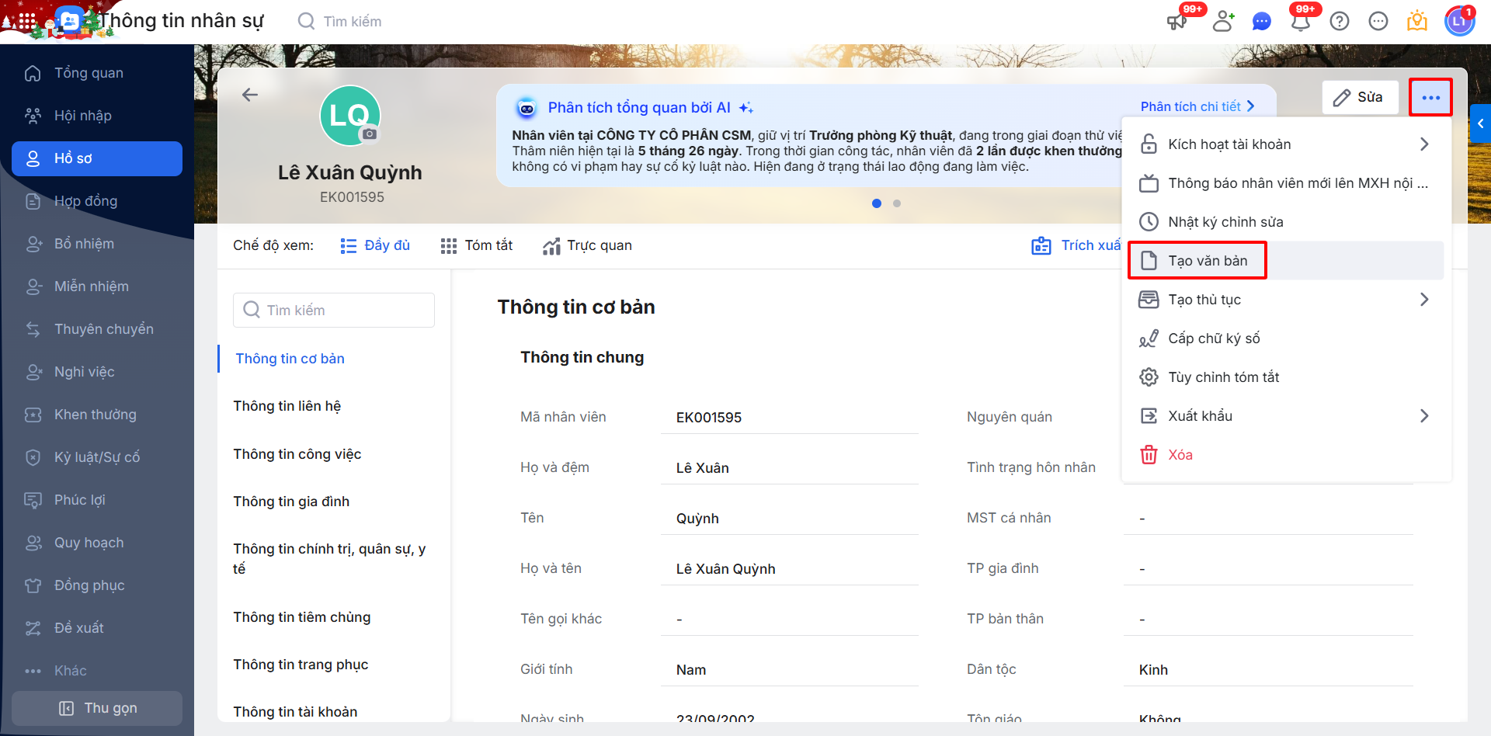Open Hồ sơ in the sidebar
Screen dimensions: 1491x736
click(x=97, y=158)
